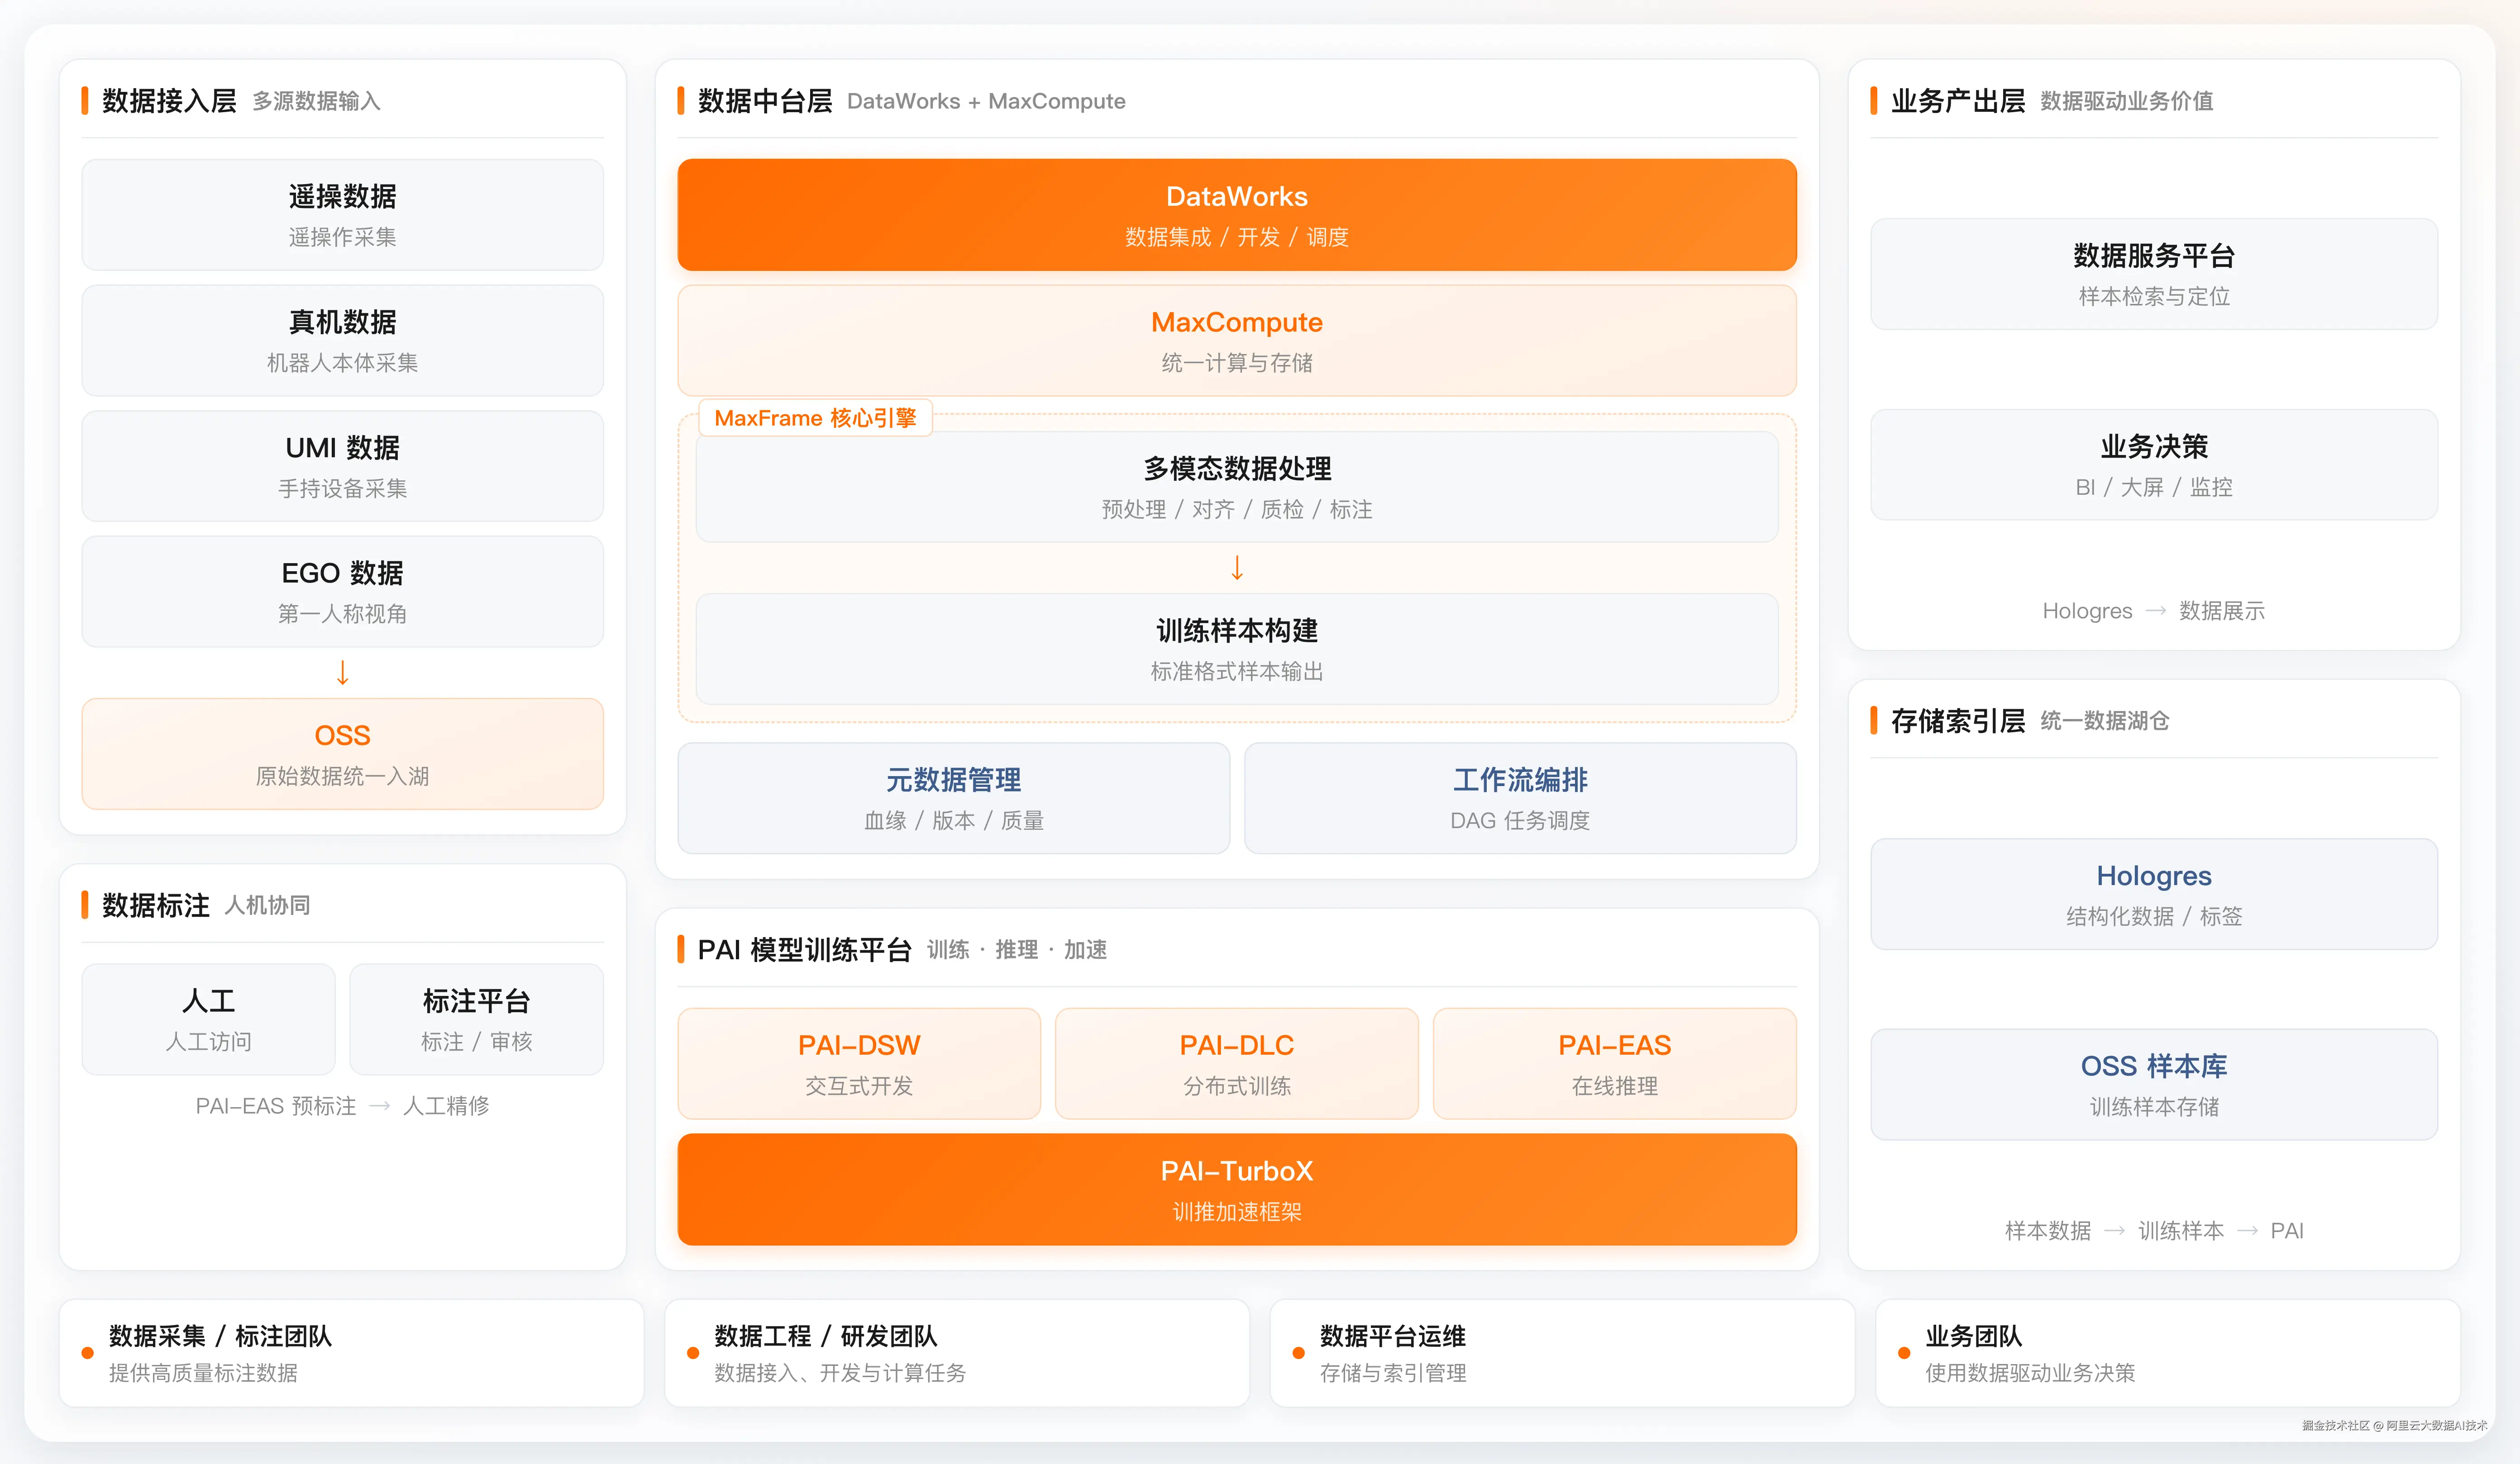Click the Hologres → 数据展示 text
2520x1464 pixels.
2154,611
